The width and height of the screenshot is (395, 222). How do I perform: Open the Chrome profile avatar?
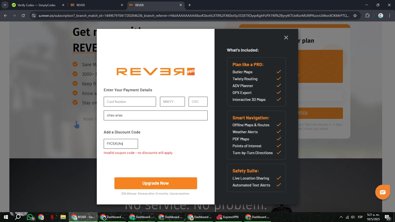(x=381, y=16)
